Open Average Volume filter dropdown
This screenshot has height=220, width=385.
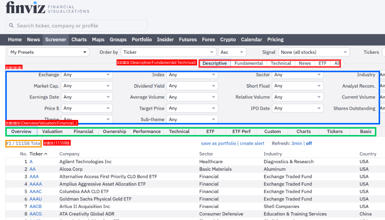[192, 97]
